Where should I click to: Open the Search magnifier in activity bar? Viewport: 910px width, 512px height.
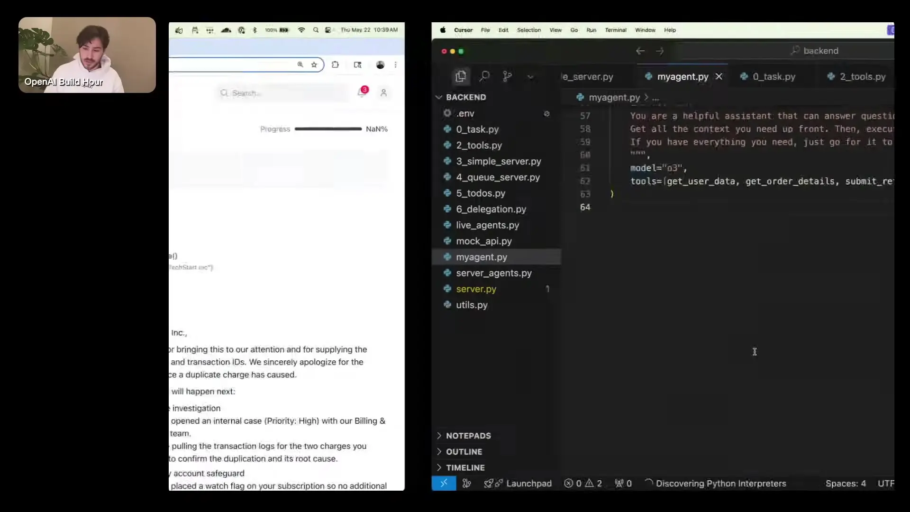point(484,76)
